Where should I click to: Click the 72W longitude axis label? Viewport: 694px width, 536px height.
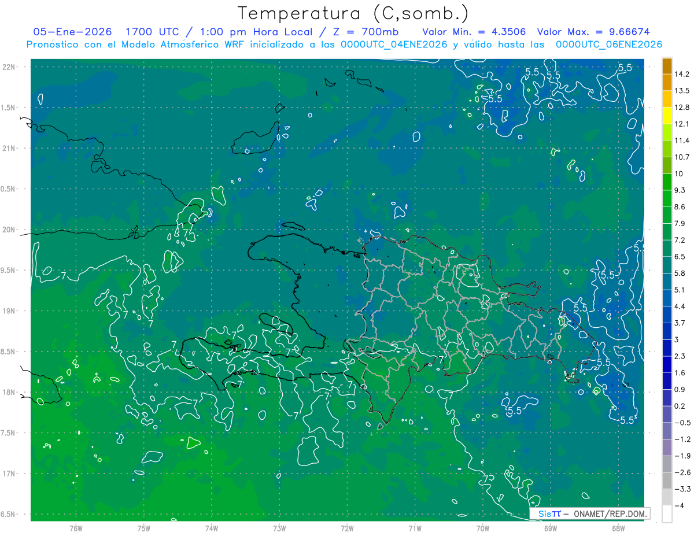[347, 529]
